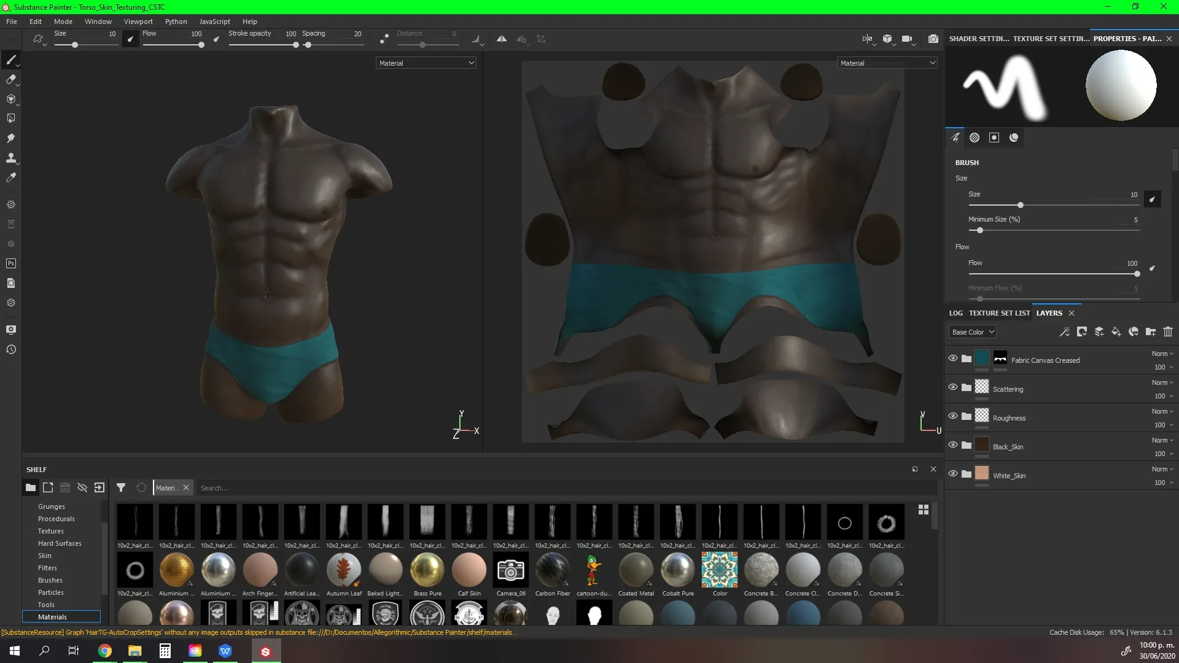
Task: Select the Projection tool
Action: (10, 99)
